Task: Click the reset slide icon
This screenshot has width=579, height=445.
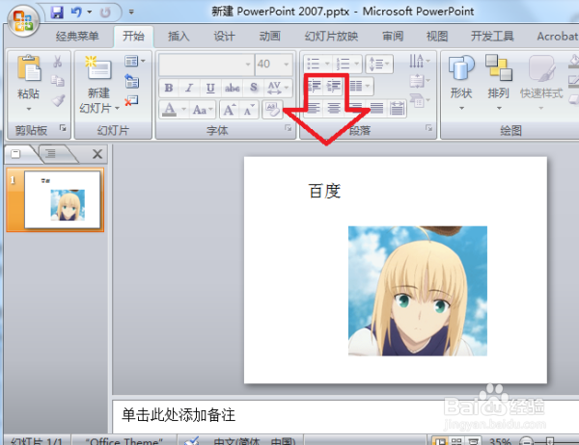Action: (x=132, y=81)
